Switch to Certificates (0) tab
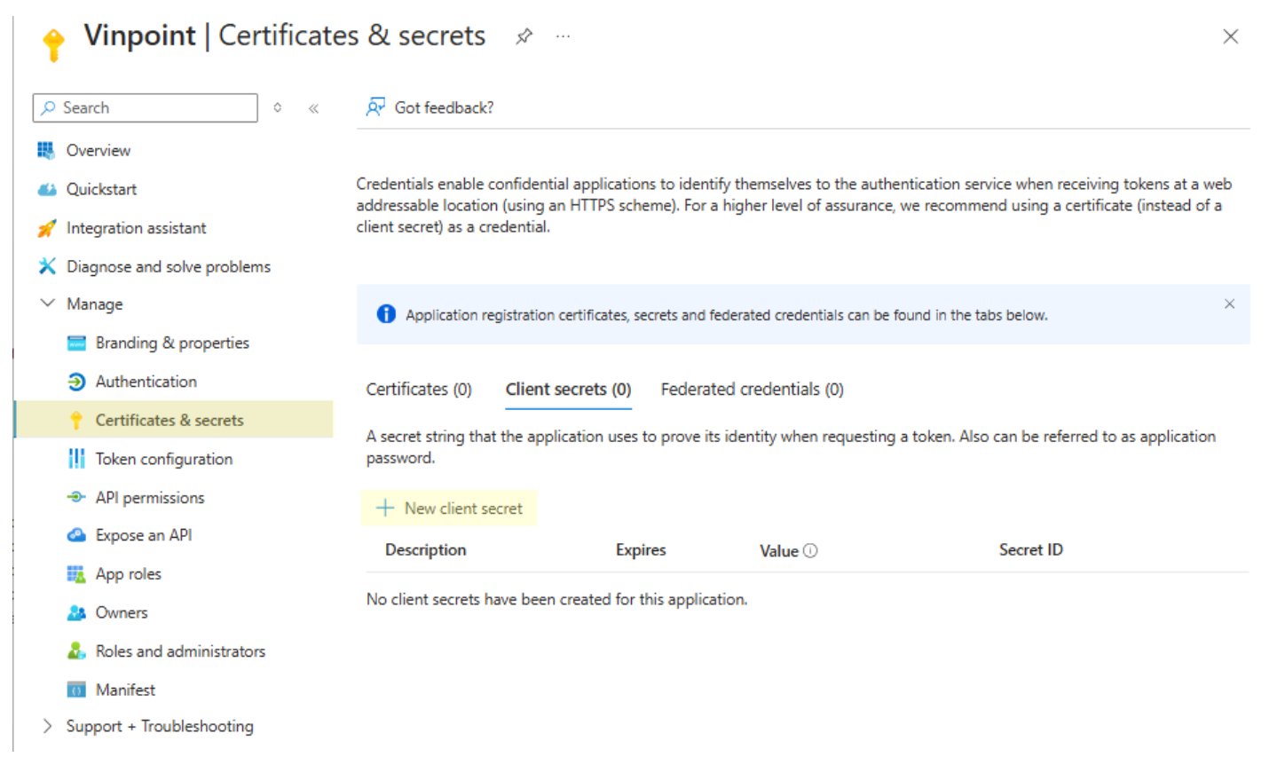Image resolution: width=1285 pixels, height=765 pixels. 419,390
